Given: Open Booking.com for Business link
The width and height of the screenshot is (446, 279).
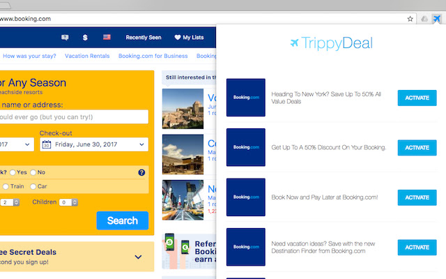Looking at the screenshot, I should pos(153,56).
